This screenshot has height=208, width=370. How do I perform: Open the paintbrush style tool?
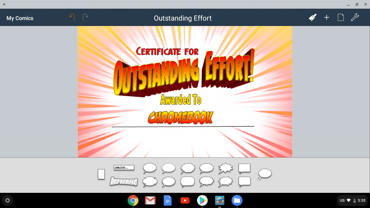313,17
